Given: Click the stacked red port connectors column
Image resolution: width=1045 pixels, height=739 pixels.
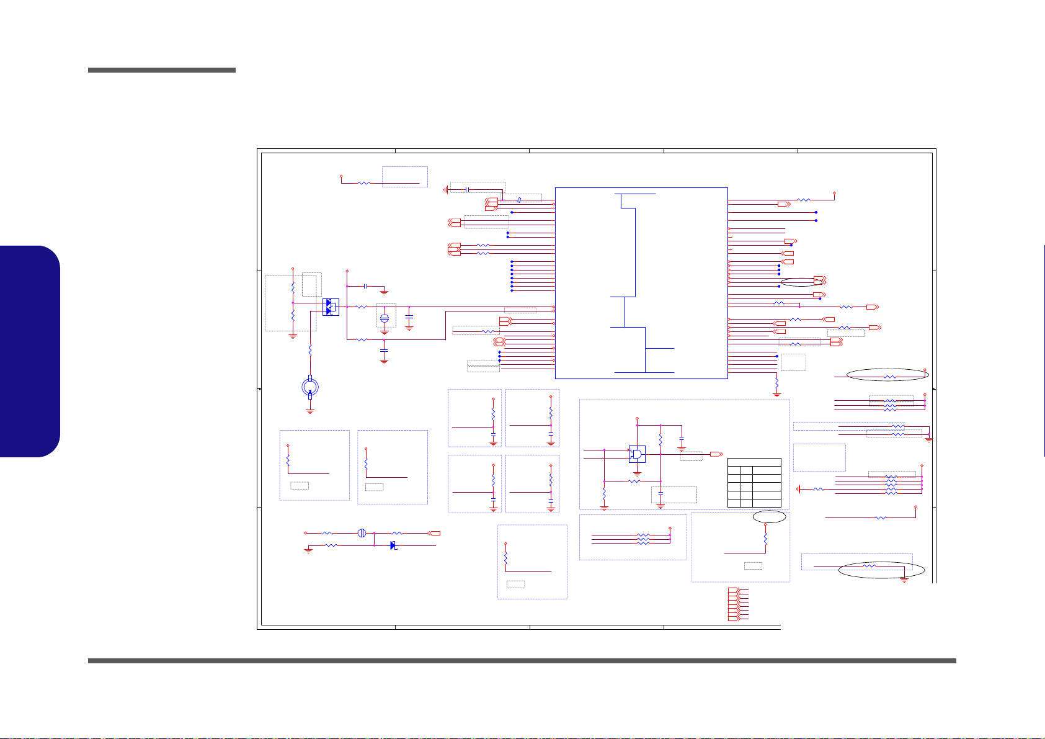Looking at the screenshot, I should tap(734, 605).
